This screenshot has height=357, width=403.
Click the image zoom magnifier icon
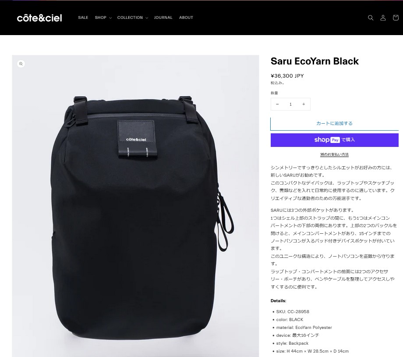(21, 64)
